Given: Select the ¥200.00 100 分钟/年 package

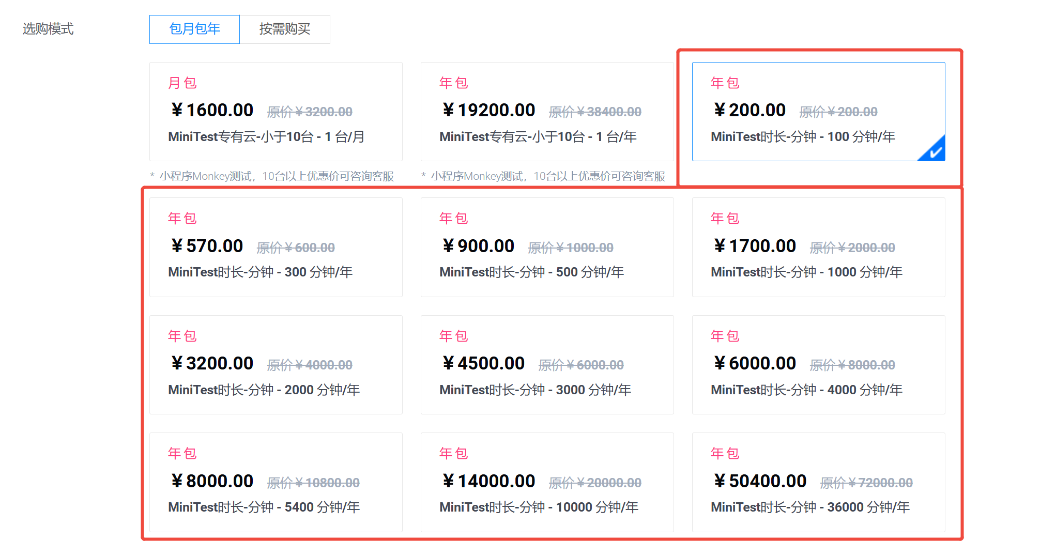Looking at the screenshot, I should (819, 112).
